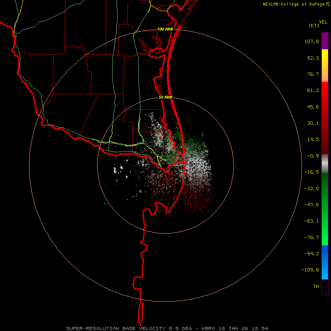Click the -47.6 legend value
Image resolution: width=331 pixels, height=331 pixels.
[312, 205]
